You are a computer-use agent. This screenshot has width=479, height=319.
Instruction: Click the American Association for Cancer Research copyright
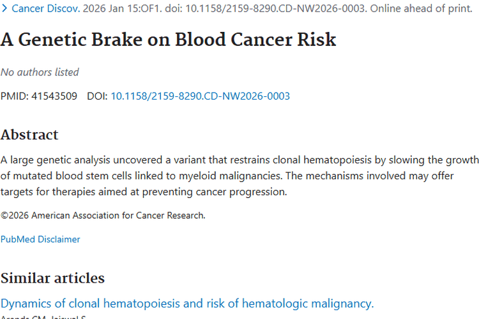click(x=103, y=216)
